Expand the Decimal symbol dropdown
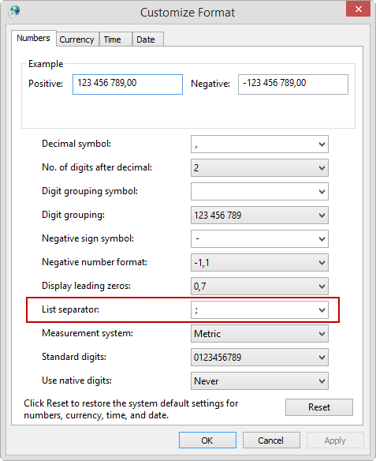 click(x=259, y=144)
